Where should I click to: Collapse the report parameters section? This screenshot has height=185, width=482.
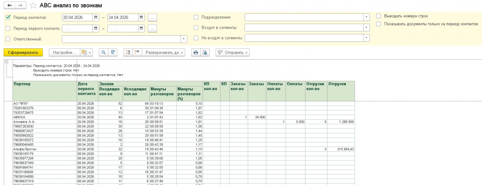click(x=7, y=62)
